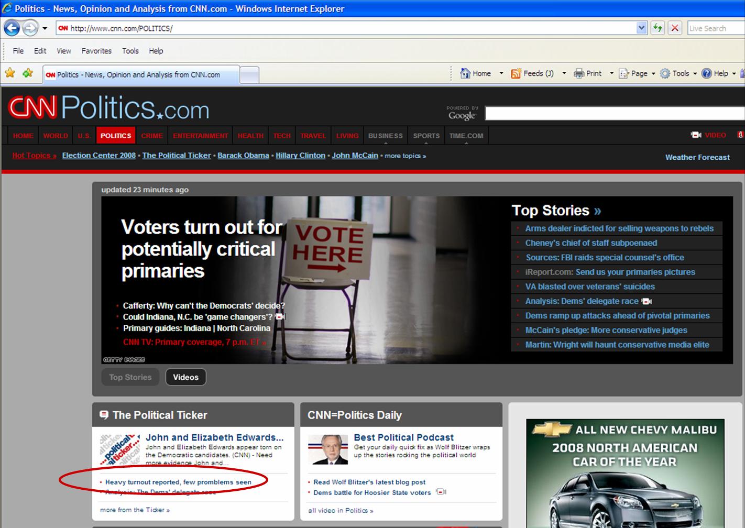The width and height of the screenshot is (745, 528).
Task: Open Cheney's chief of staff subpoenaed story
Action: pyautogui.click(x=591, y=243)
